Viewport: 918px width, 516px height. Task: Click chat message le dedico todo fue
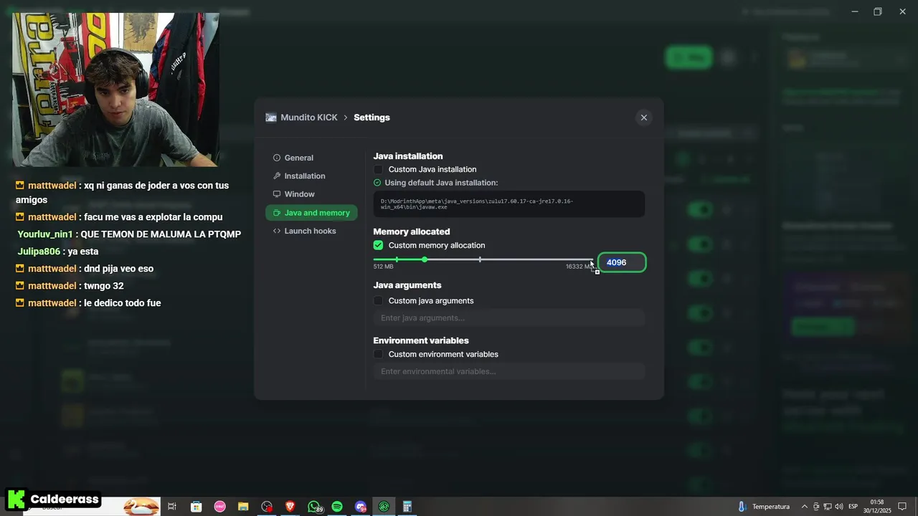[x=122, y=303]
